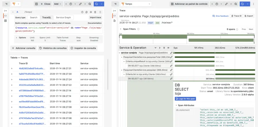Open Inspetor da consulta

coord(83,48)
